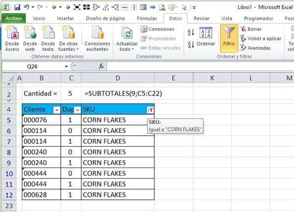
Task: Select column B header
Action: click(42, 78)
